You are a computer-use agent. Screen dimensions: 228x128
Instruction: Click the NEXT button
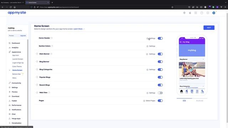(209, 28)
